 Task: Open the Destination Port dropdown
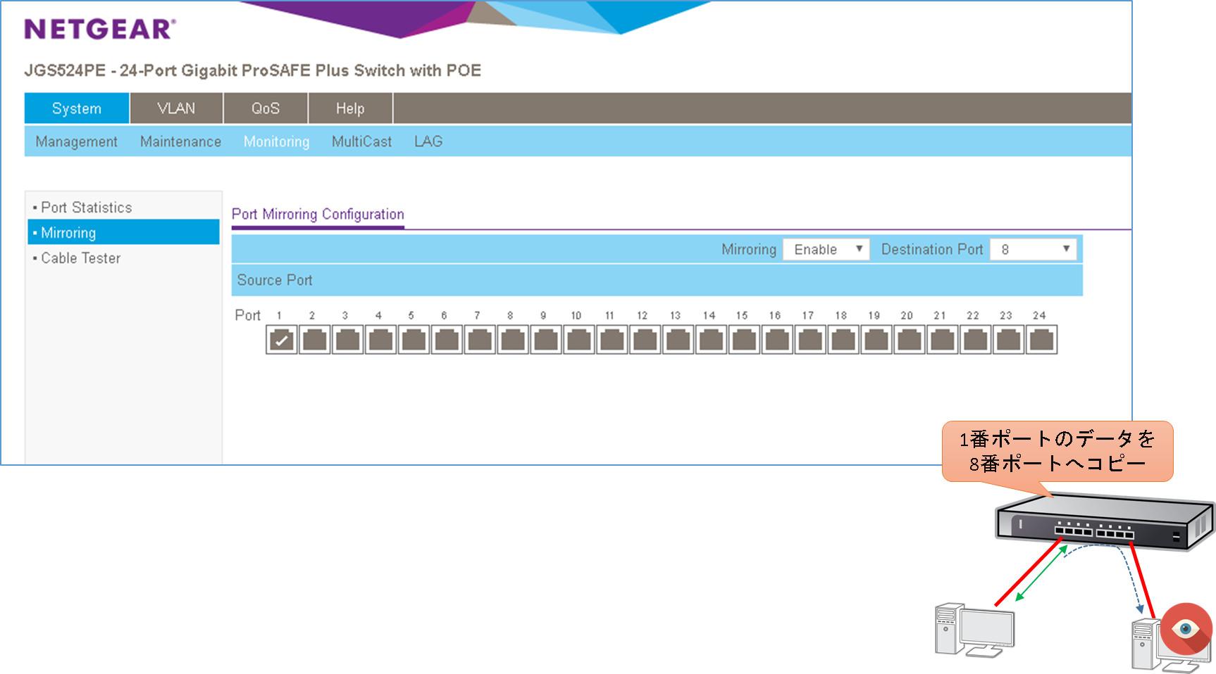(1033, 249)
